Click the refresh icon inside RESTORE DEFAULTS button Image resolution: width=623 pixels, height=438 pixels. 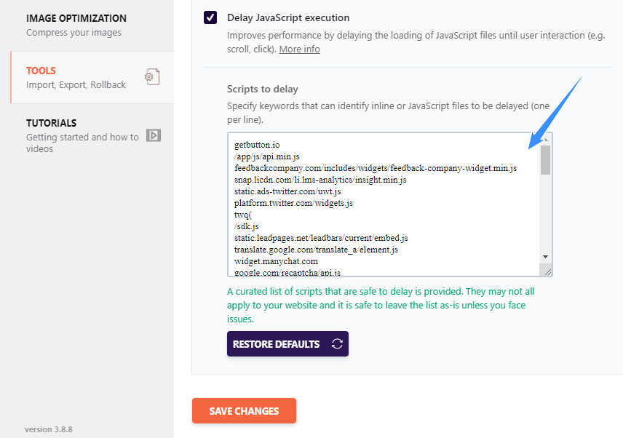336,343
